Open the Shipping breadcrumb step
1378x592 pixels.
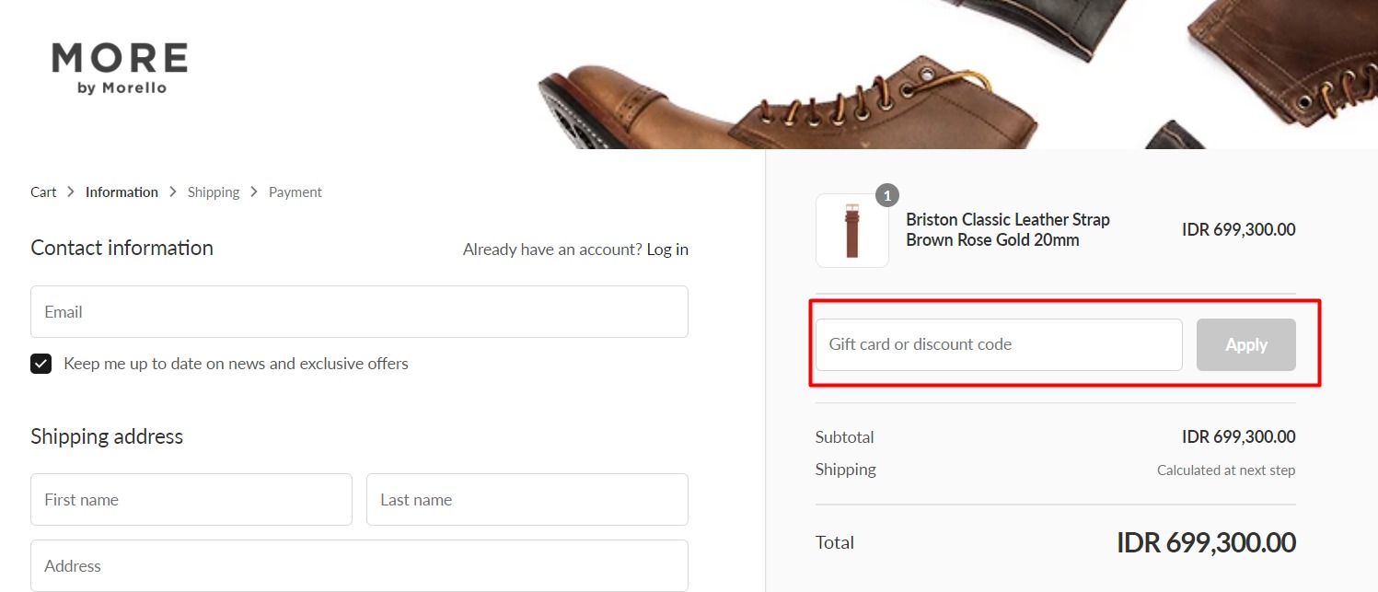point(213,192)
